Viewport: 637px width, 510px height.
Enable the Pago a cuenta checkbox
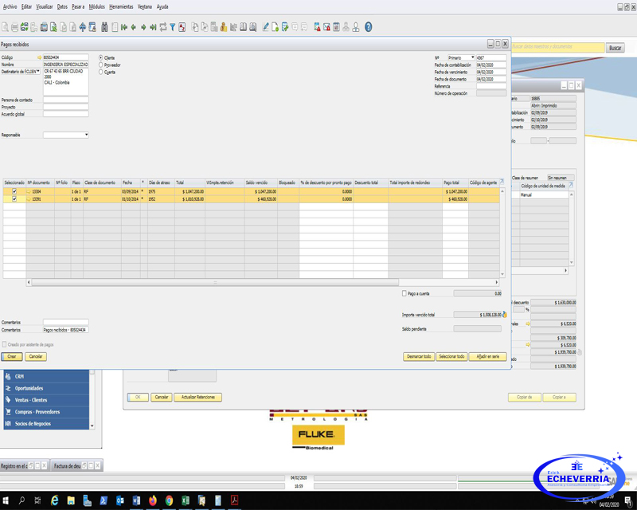pos(404,293)
